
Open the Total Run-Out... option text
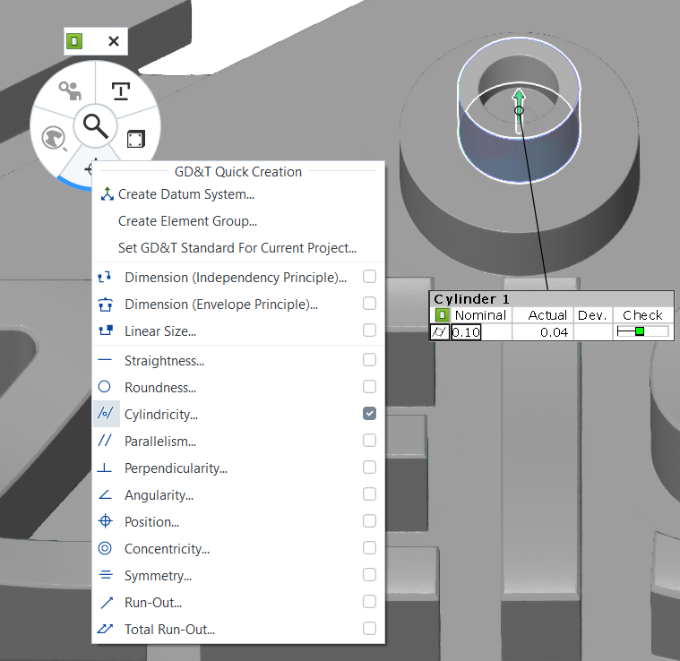(x=169, y=630)
